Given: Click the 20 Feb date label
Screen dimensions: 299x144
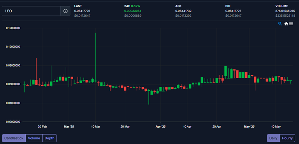Looking at the screenshot, I should click(x=42, y=126).
